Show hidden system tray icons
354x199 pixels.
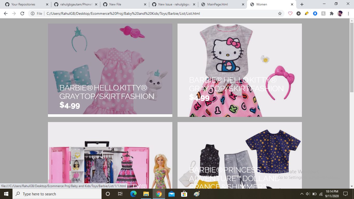pos(302,194)
